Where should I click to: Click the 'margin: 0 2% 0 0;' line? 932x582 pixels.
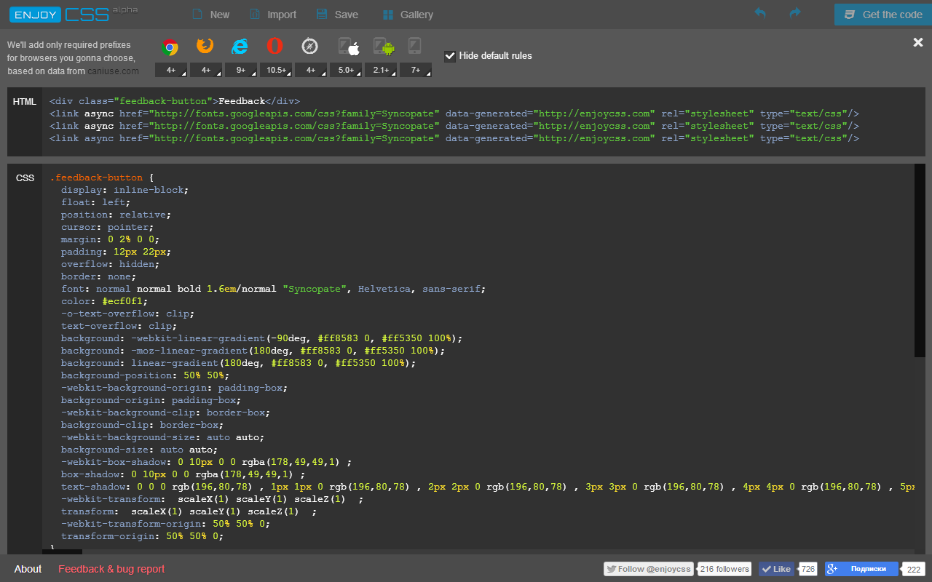point(111,239)
